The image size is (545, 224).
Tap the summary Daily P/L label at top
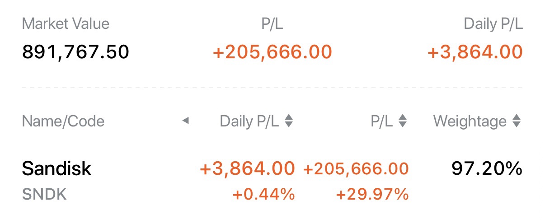click(x=493, y=24)
